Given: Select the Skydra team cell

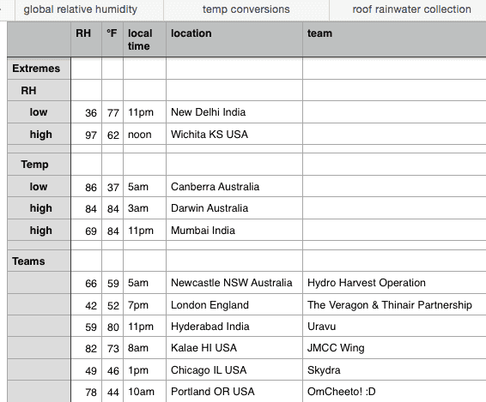Looking at the screenshot, I should point(394,369).
